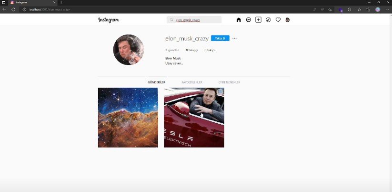Open the 0 takip following list

coord(210,50)
